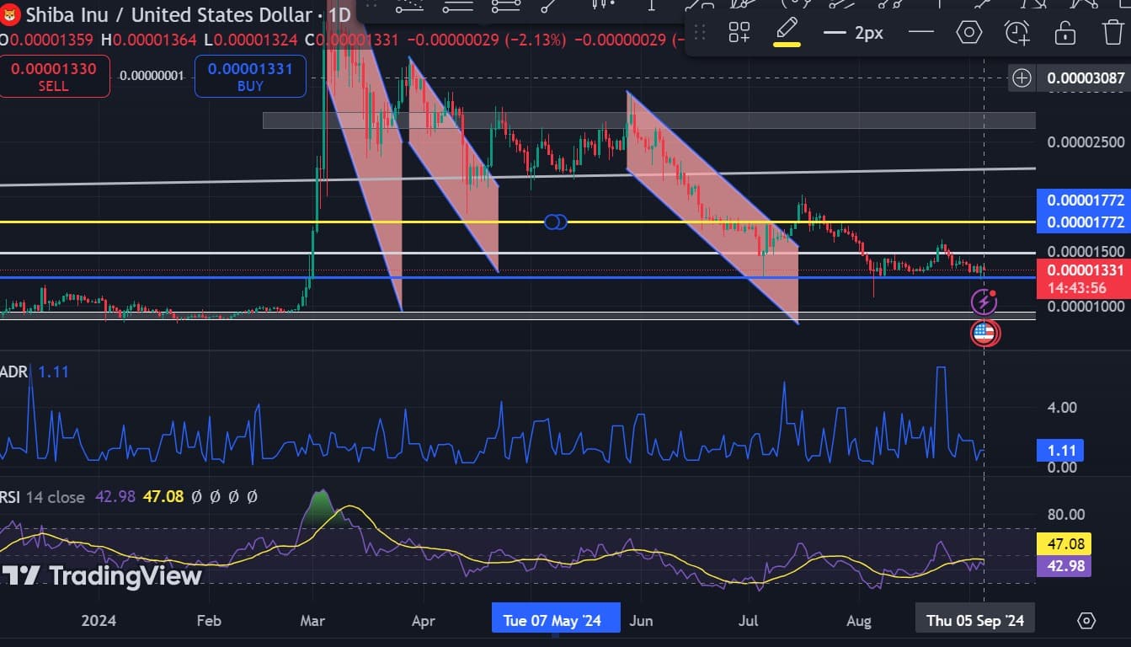1131x647 pixels.
Task: Delete the selected drawing with the trash icon
Action: 1112,33
